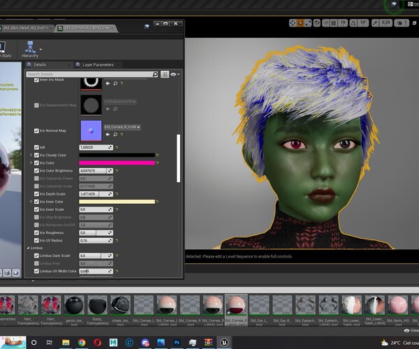Enable the Limbus Pow checkbox

[36, 264]
